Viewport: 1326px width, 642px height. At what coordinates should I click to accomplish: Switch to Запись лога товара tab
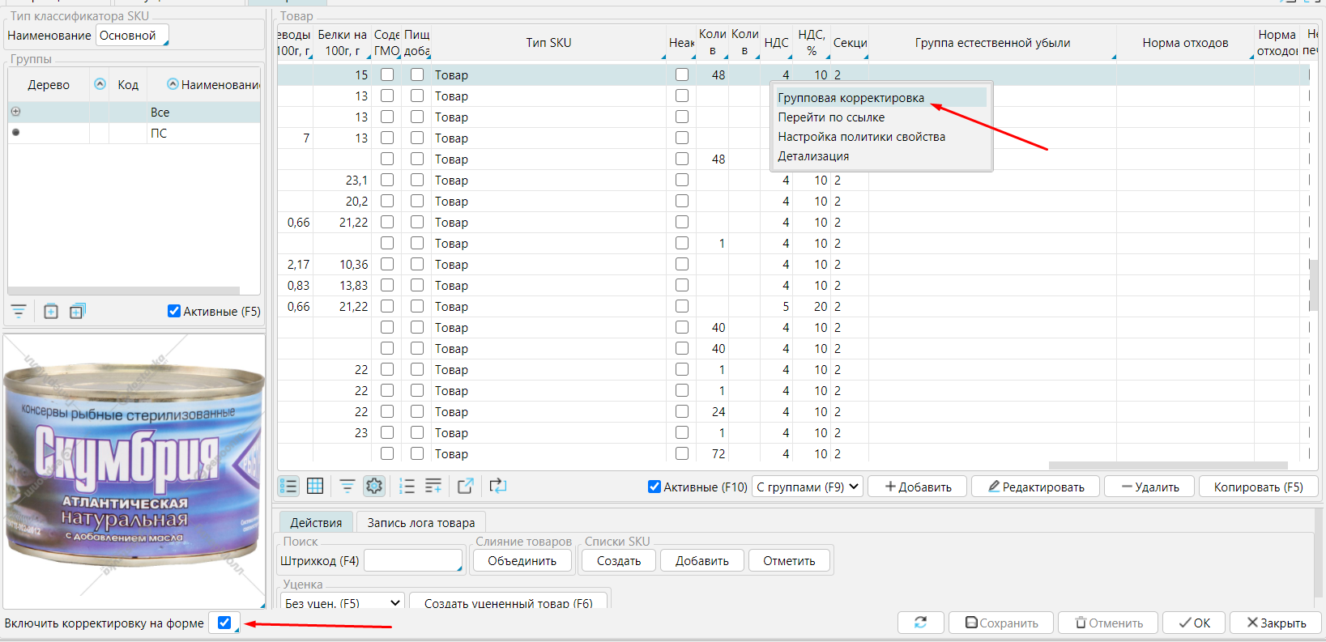(420, 523)
